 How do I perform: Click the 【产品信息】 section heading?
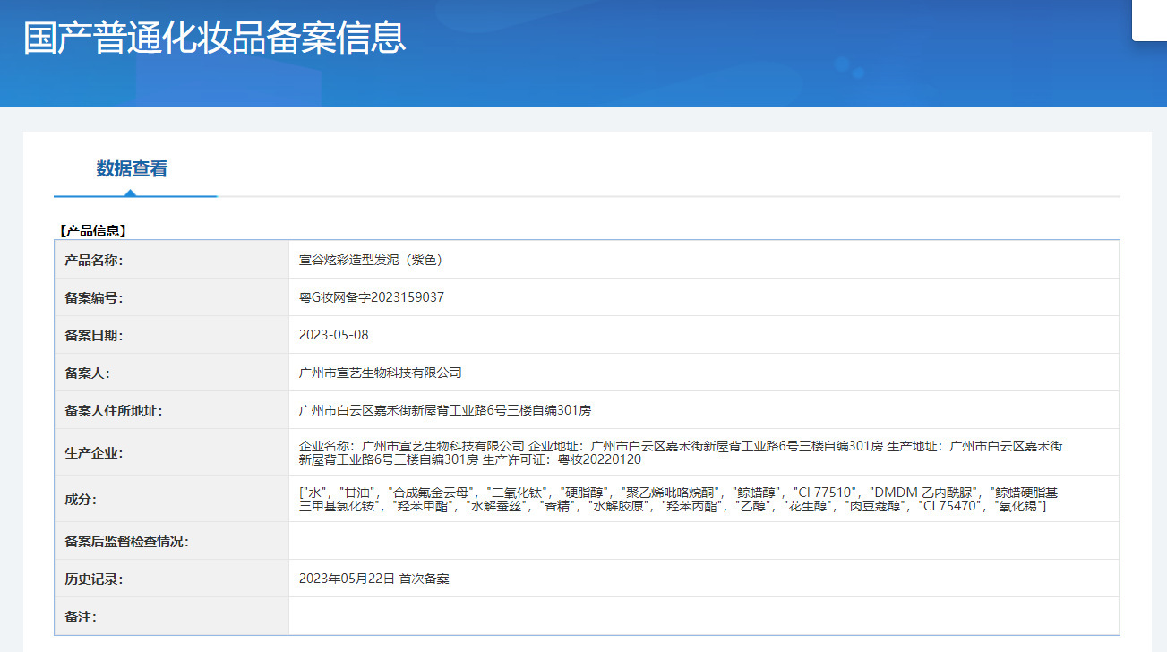pos(92,230)
